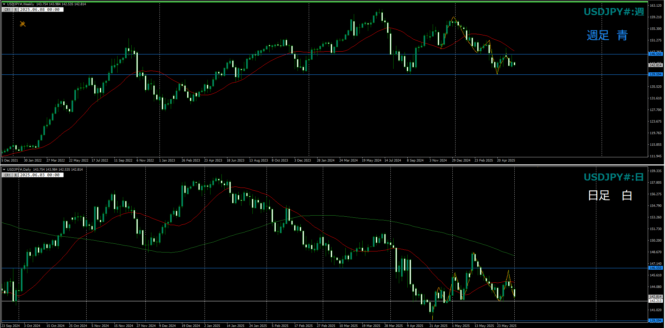Click the 11 Sep 2022 date on weekly axis
Screen dimensions: 665x328
[x=123, y=160]
